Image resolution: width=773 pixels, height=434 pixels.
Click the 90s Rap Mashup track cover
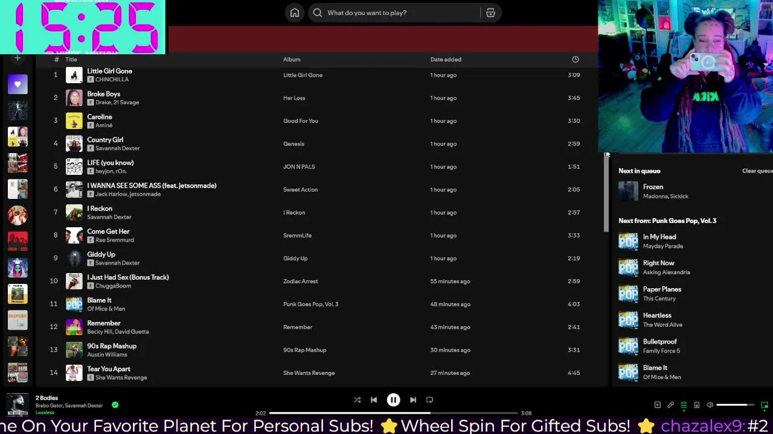[x=74, y=350]
